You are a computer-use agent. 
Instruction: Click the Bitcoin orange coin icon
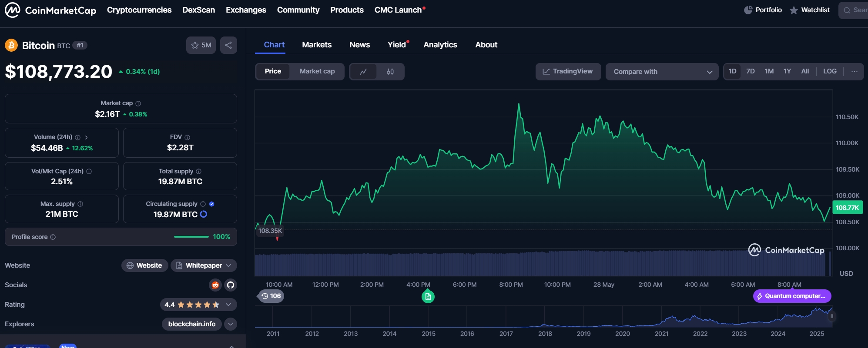pyautogui.click(x=11, y=45)
